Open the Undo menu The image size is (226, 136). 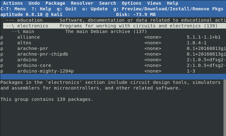34,3
